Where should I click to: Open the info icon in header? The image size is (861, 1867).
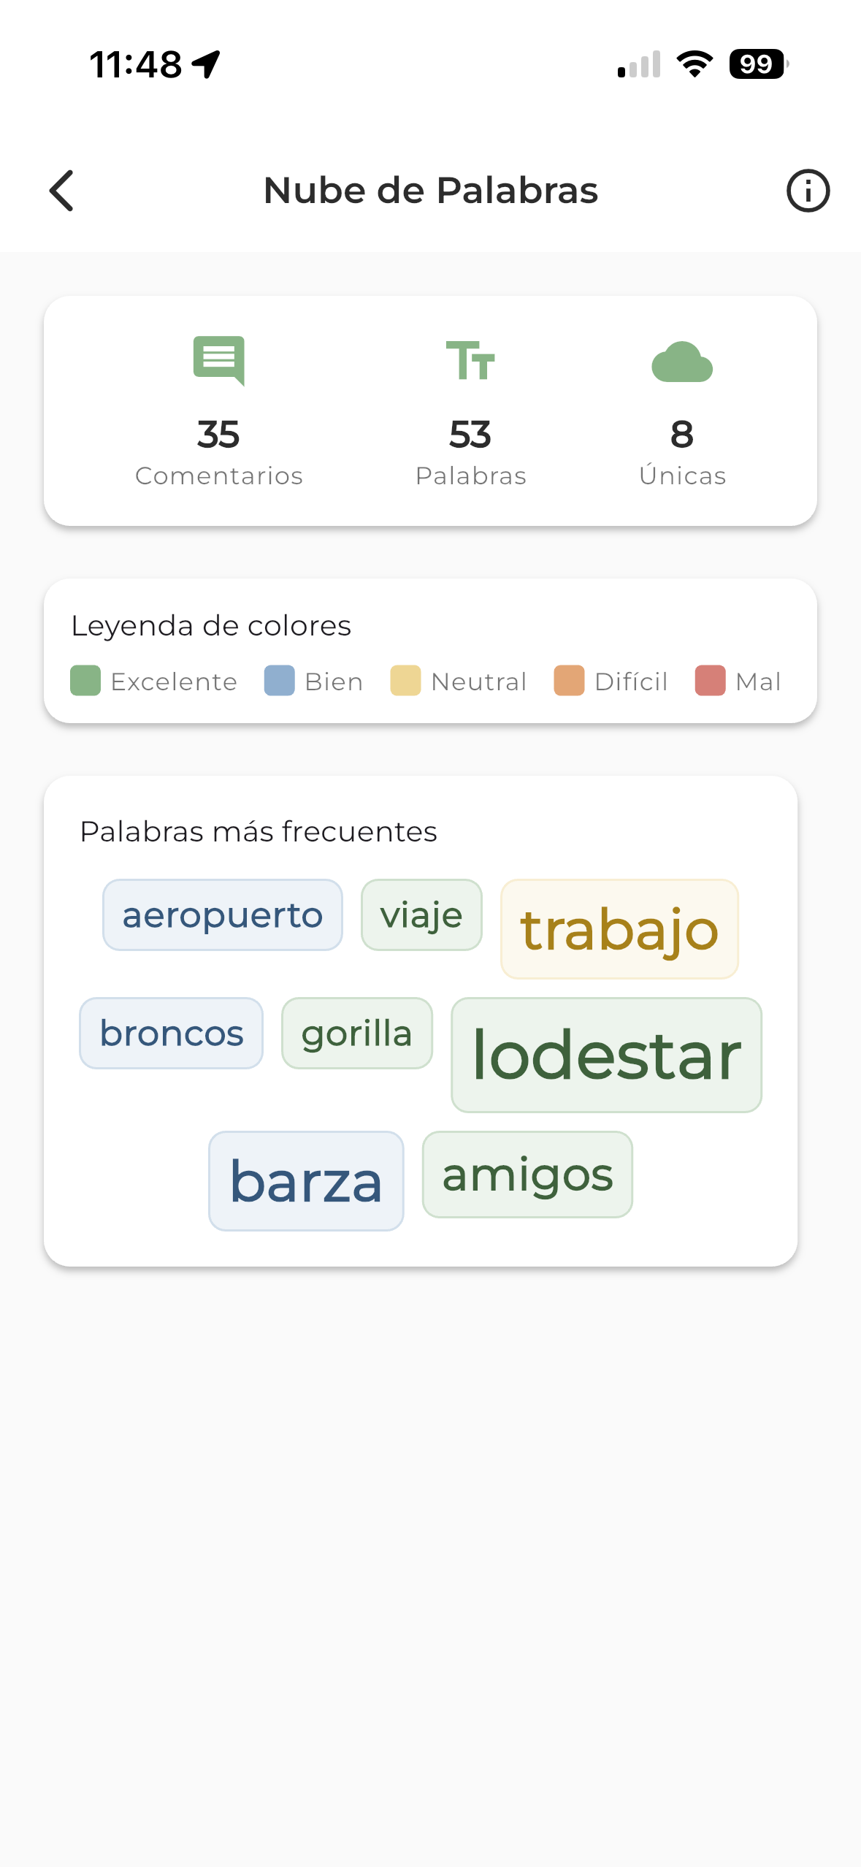click(808, 191)
